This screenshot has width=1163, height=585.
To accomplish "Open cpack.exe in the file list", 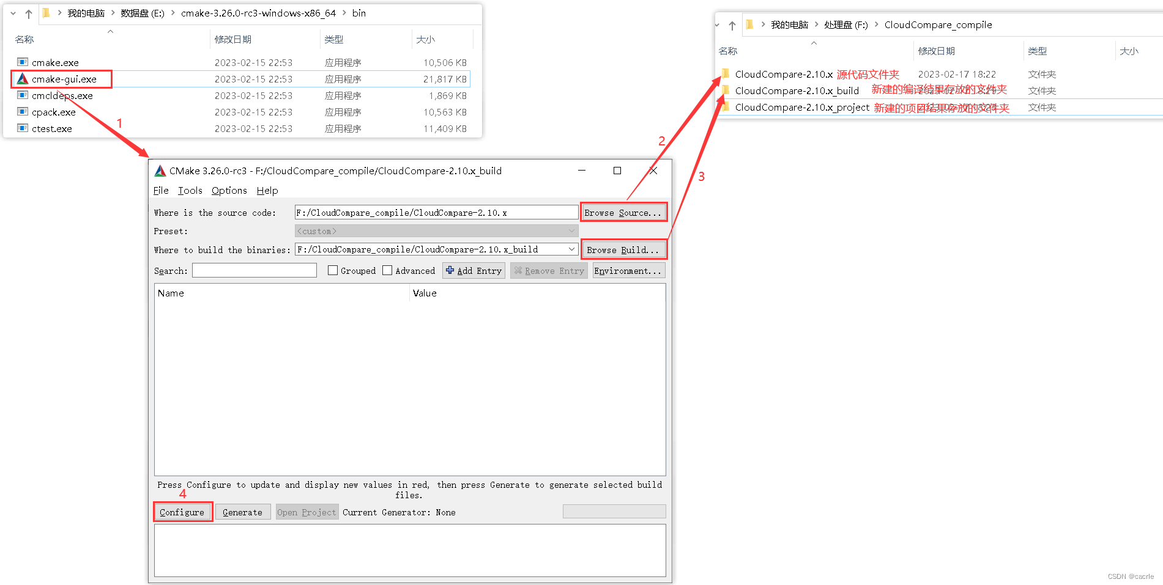I will (54, 112).
